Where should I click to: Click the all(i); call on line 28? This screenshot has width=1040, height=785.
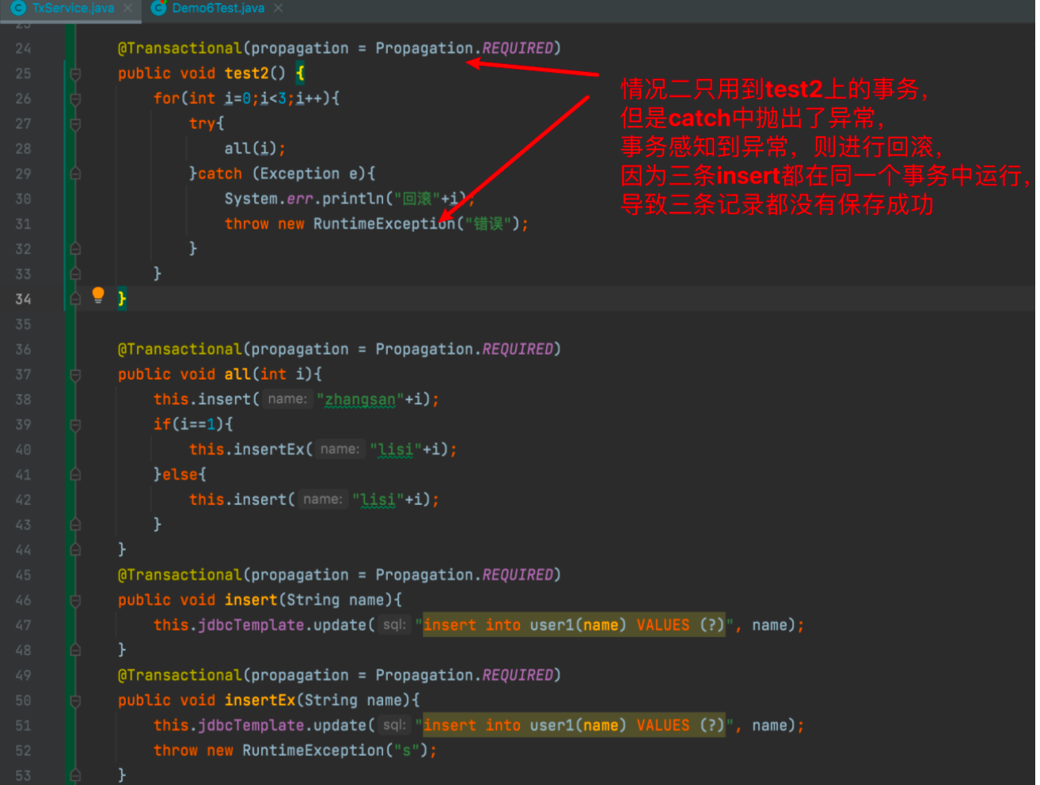[x=254, y=149]
